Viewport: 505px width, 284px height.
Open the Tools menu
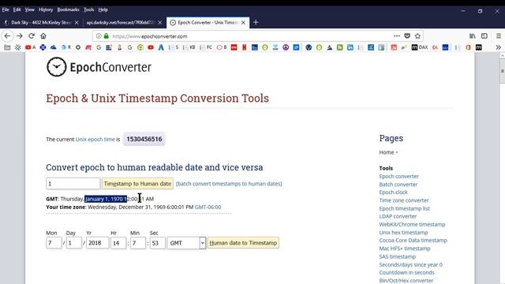(x=88, y=9)
